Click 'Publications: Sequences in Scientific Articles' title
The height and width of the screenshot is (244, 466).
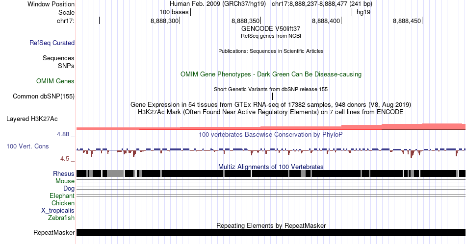coord(271,51)
